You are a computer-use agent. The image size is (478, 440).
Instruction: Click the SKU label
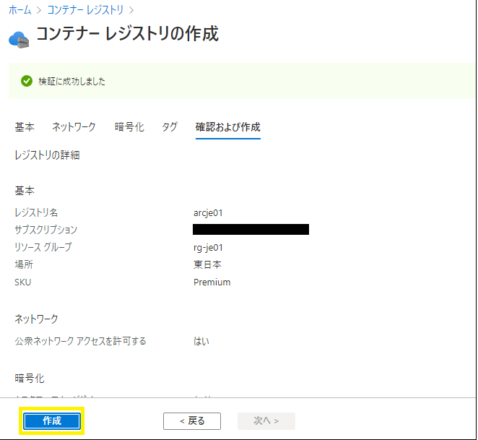[23, 282]
